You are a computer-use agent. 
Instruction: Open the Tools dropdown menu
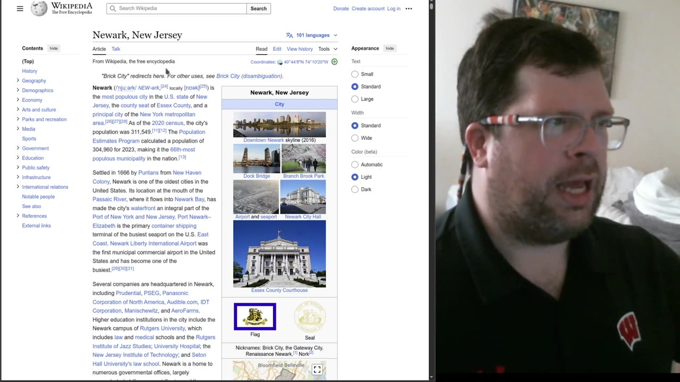tap(328, 49)
